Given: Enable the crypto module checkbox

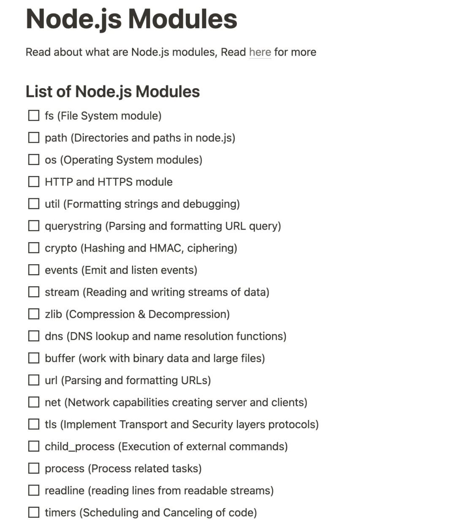Looking at the screenshot, I should tap(34, 248).
